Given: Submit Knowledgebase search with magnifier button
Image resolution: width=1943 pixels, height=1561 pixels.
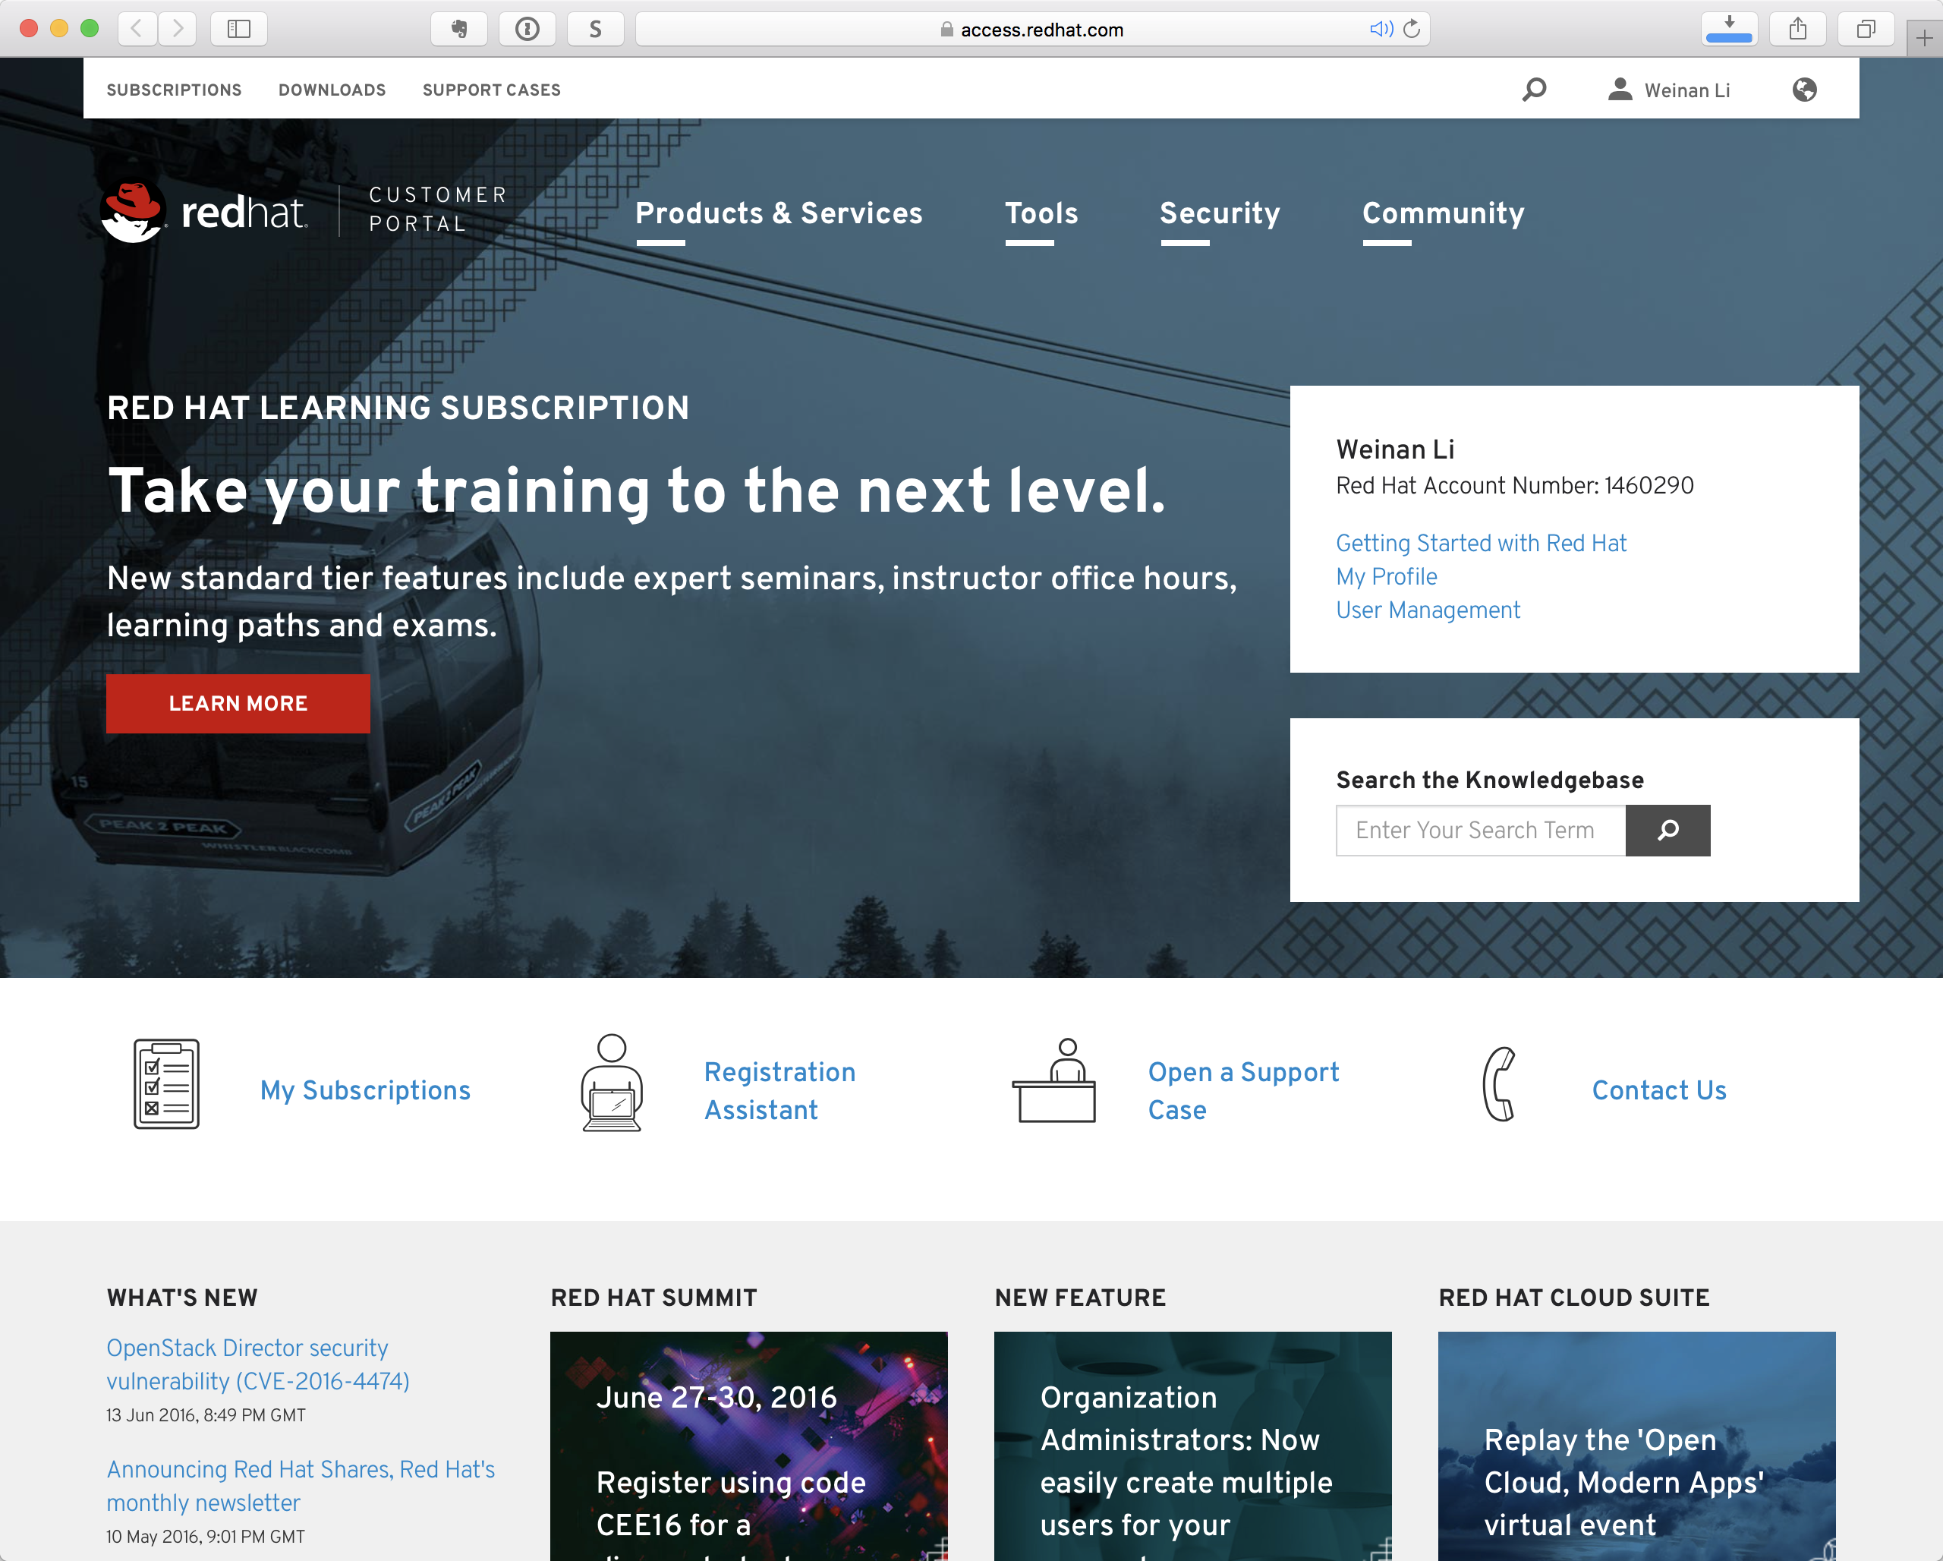Looking at the screenshot, I should click(1667, 830).
